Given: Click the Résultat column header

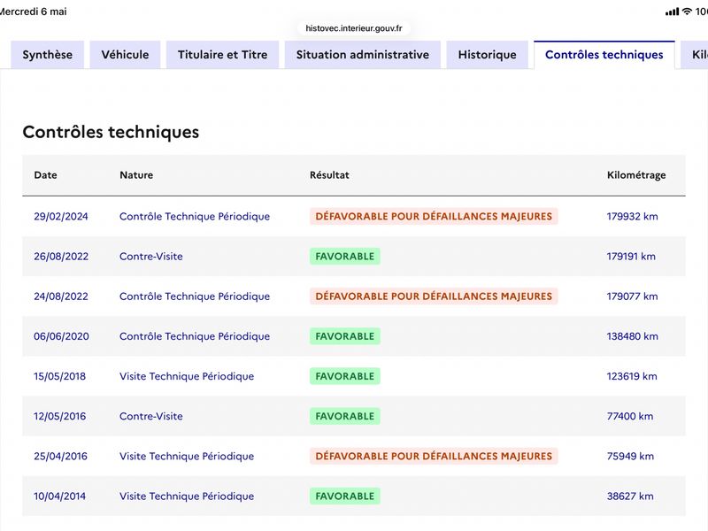Looking at the screenshot, I should click(x=329, y=175).
